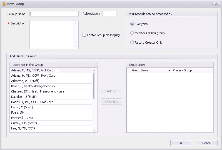Select Dodds, T, MD, CCFP user
The width and height of the screenshot is (222, 150).
(51, 102)
